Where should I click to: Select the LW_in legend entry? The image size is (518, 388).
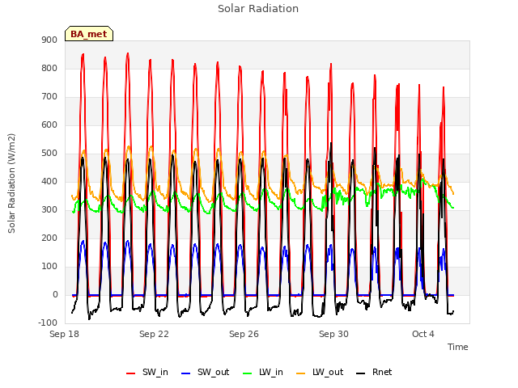point(263,372)
